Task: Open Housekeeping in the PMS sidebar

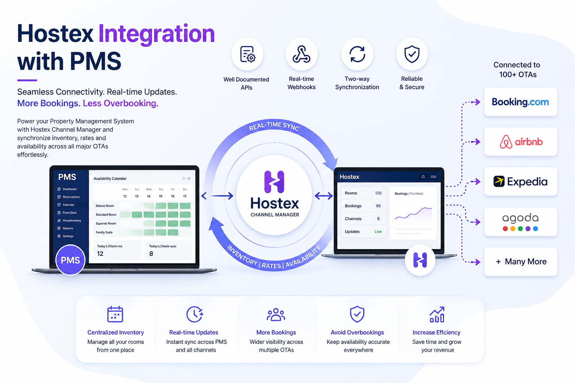Action: click(72, 221)
